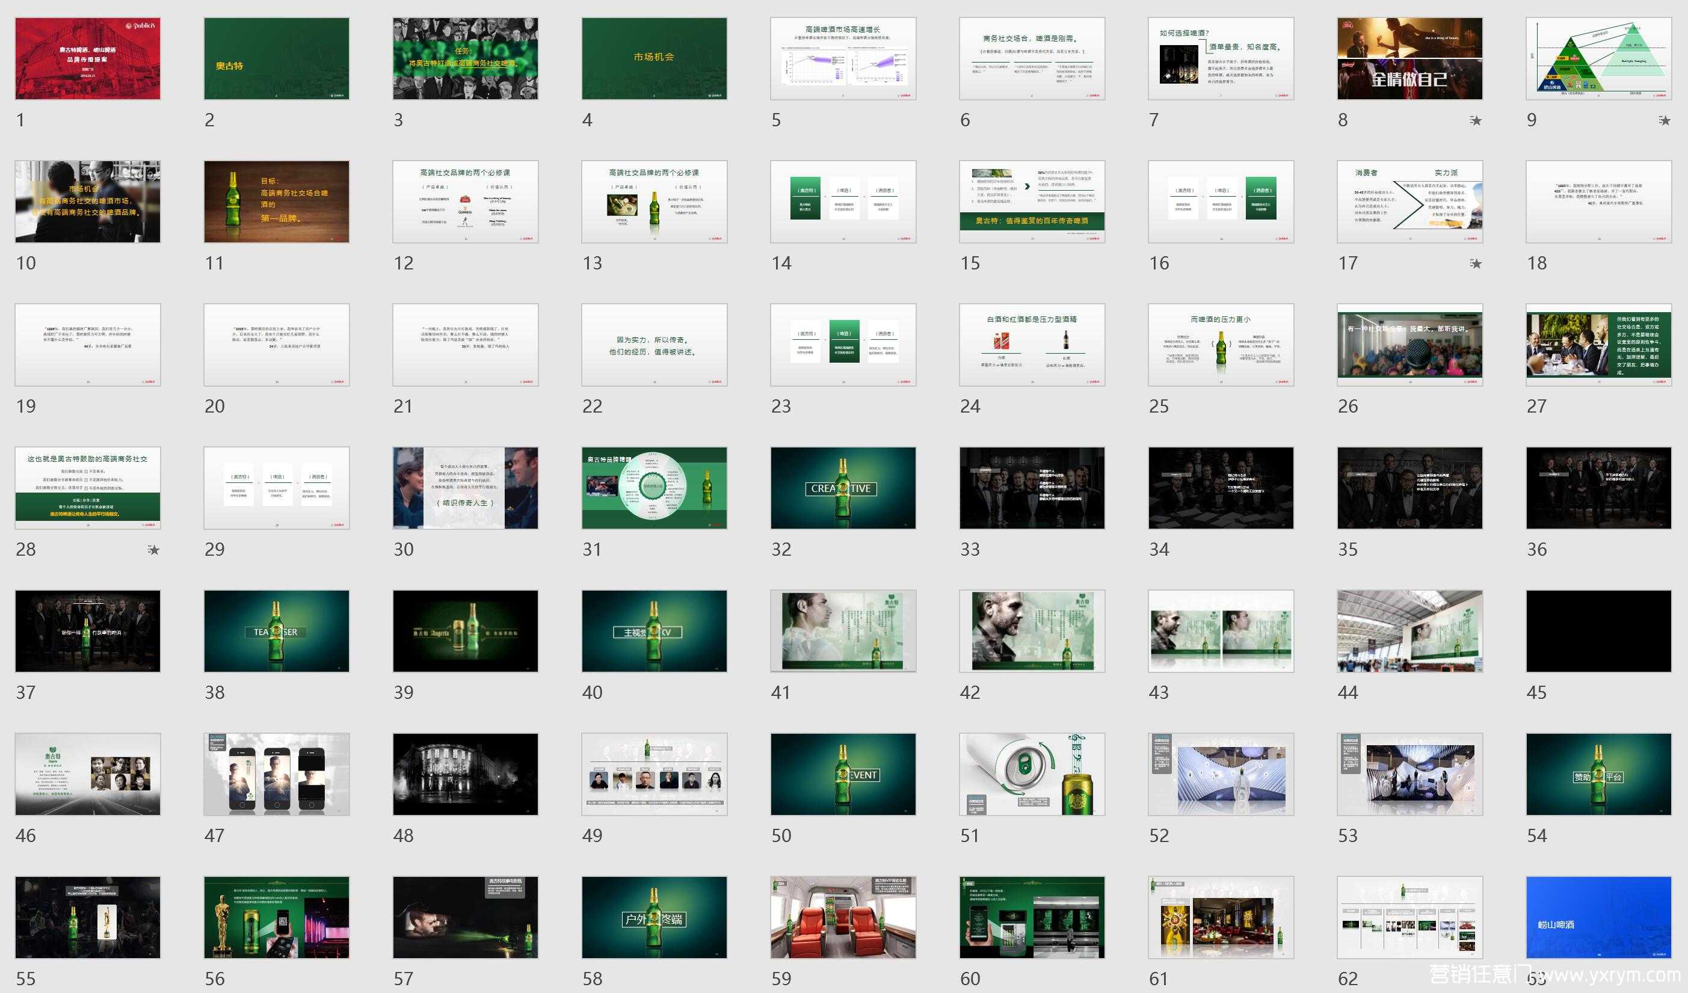Select slide 44 with airport billboard
This screenshot has width=1688, height=993.
point(1410,632)
